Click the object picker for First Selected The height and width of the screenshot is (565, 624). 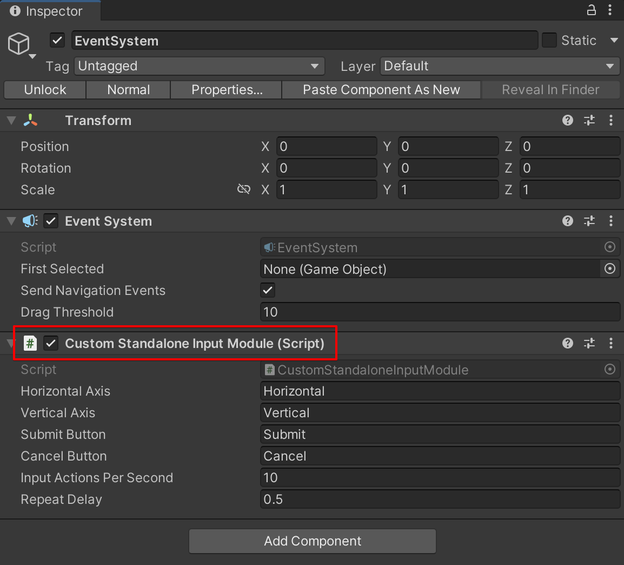(610, 268)
